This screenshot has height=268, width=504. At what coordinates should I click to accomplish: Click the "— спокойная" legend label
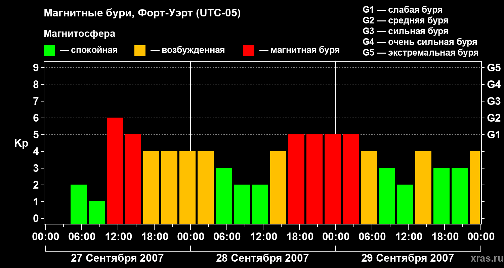89,50
